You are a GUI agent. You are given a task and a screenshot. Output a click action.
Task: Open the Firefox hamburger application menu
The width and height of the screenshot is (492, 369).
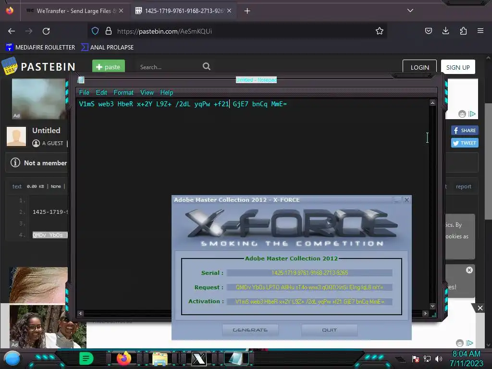coord(480,31)
